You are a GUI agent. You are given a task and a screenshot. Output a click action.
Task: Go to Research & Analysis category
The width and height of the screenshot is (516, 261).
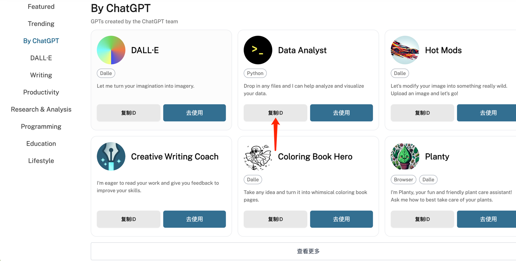coord(41,109)
